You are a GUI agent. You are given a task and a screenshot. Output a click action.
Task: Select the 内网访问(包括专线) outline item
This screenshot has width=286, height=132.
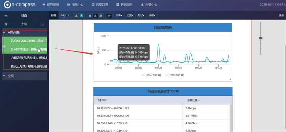[x=24, y=58]
